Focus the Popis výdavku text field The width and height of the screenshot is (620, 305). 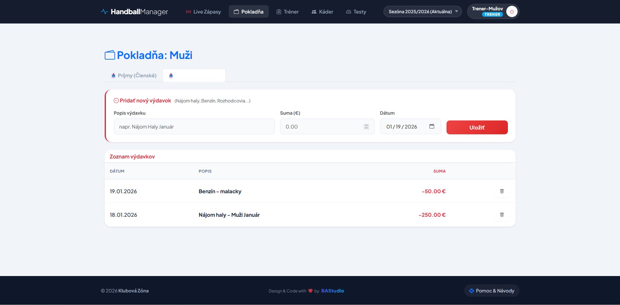(x=194, y=127)
